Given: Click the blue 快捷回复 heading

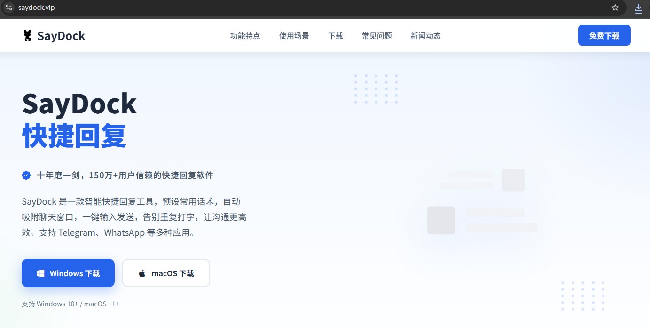Looking at the screenshot, I should coord(74,136).
